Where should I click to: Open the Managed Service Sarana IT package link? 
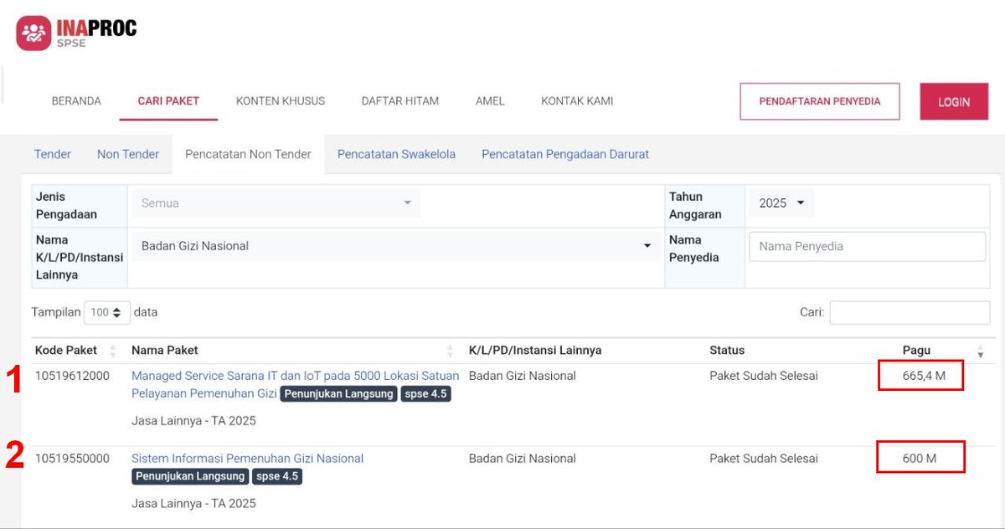[294, 375]
